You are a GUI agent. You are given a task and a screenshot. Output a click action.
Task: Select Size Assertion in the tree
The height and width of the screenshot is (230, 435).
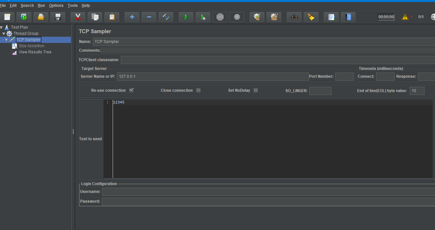[31, 46]
